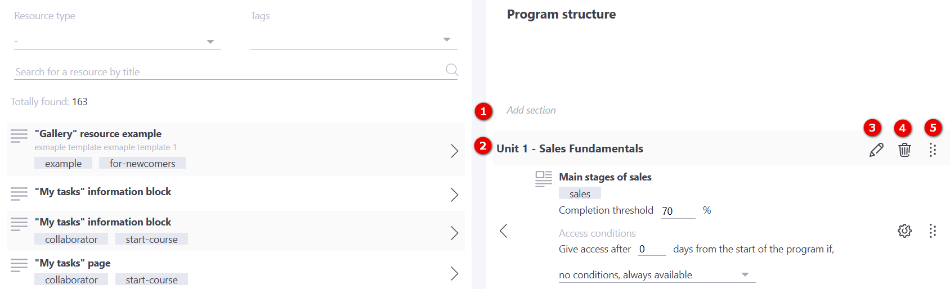This screenshot has width=950, height=289.
Task: Add "Gallery" resource example using right chevron
Action: pos(454,151)
